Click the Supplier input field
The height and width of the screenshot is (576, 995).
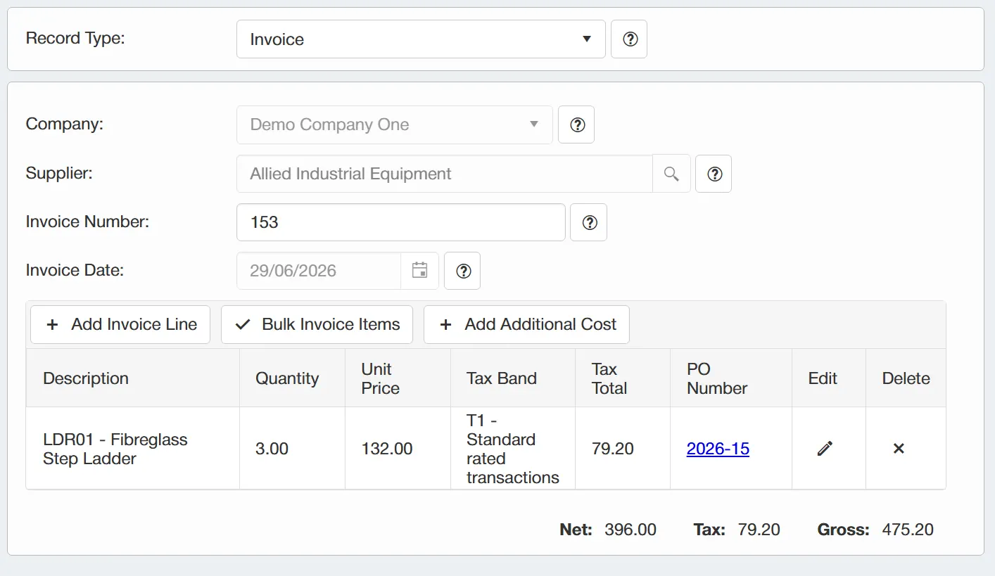tap(445, 174)
